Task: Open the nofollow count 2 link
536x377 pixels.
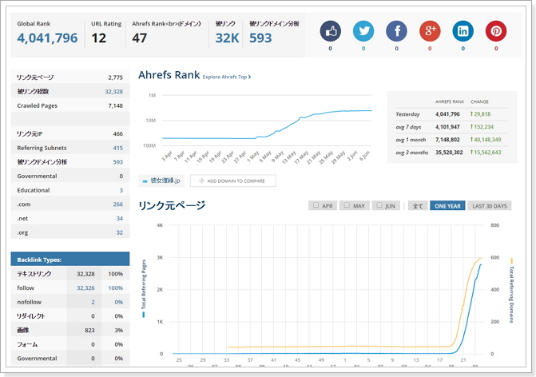Action: (93, 302)
